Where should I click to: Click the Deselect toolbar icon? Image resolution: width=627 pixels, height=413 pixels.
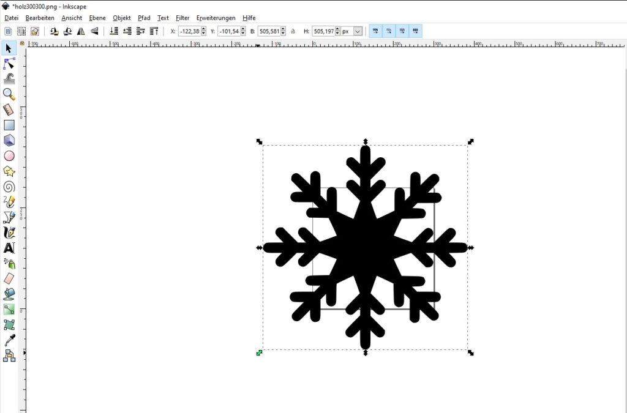(x=35, y=31)
